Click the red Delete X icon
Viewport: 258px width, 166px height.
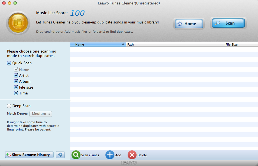coord(132,155)
